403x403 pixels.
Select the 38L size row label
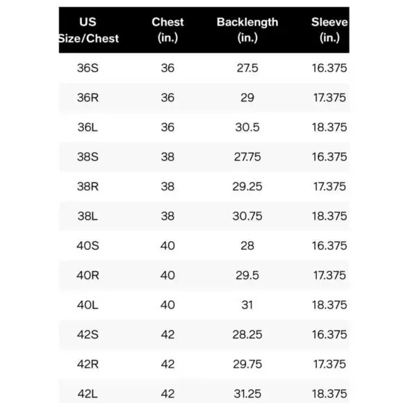coord(88,216)
